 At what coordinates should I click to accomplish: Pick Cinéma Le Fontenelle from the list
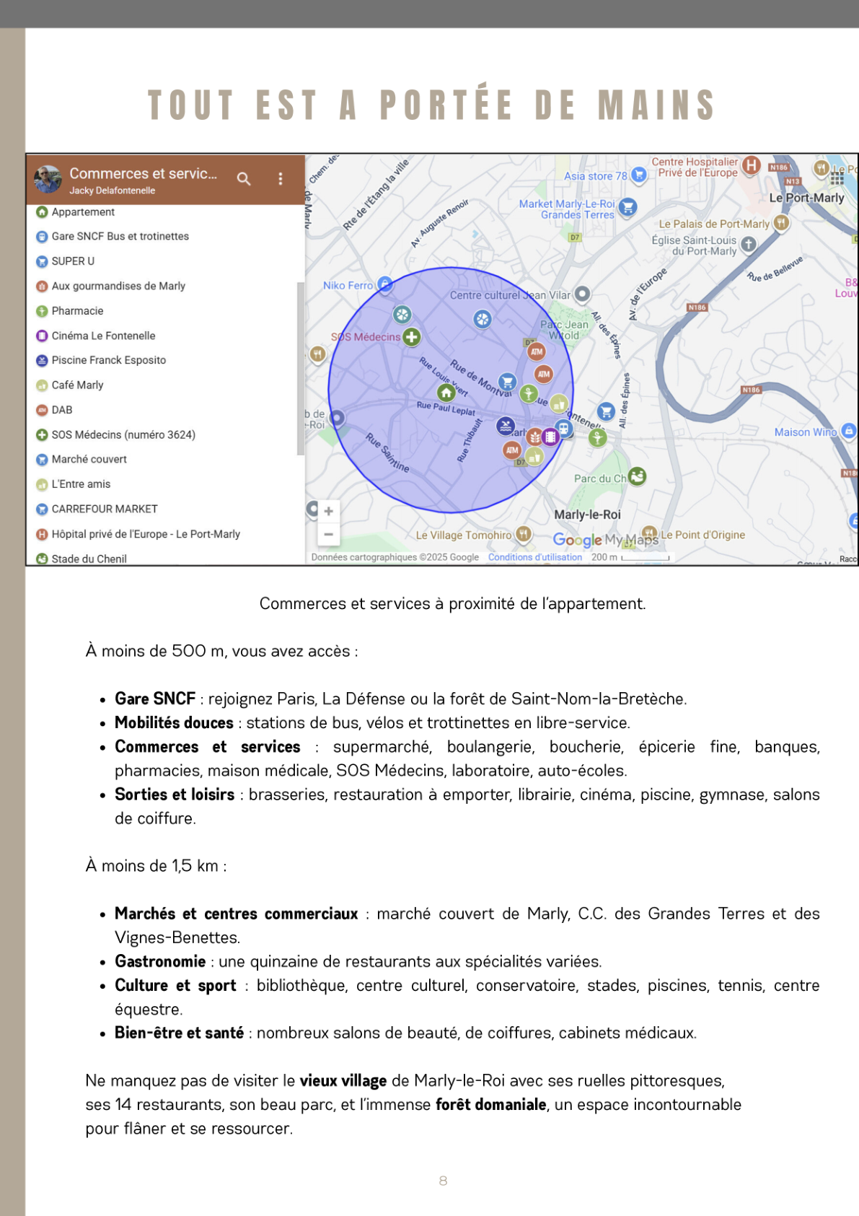click(x=95, y=336)
